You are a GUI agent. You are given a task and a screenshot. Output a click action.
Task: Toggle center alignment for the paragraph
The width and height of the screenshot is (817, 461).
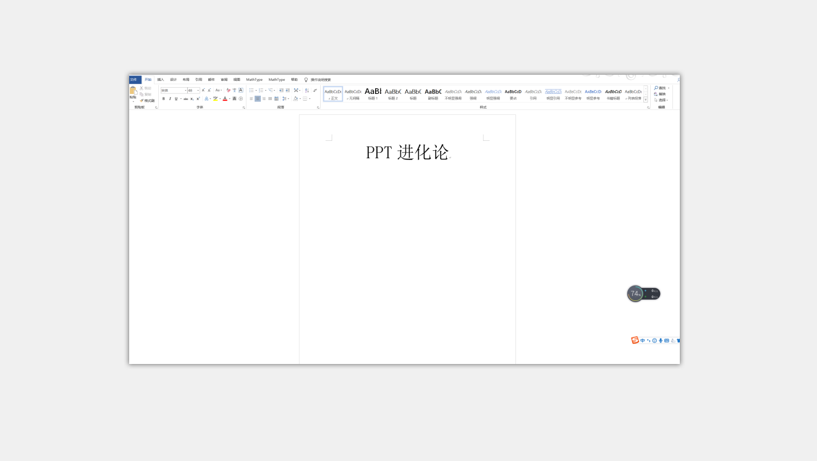pyautogui.click(x=258, y=99)
